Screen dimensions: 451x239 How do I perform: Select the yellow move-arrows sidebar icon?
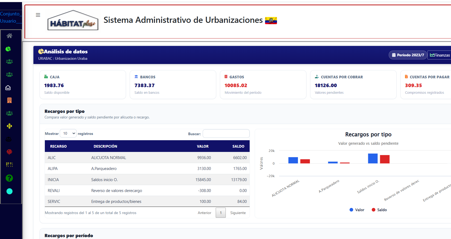10,126
